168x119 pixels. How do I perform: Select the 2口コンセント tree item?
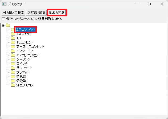pyautogui.click(x=25, y=30)
